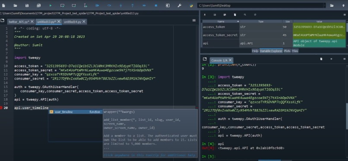Image resolution: width=348 pixels, height=161 pixels.
Task: Step over the current line in debugger
Action: [109, 5]
